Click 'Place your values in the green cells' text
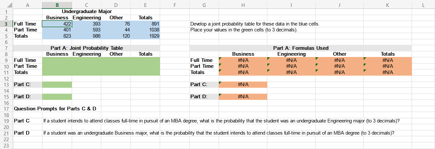Image resolution: width=435 pixels, height=149 pixels. 244,30
